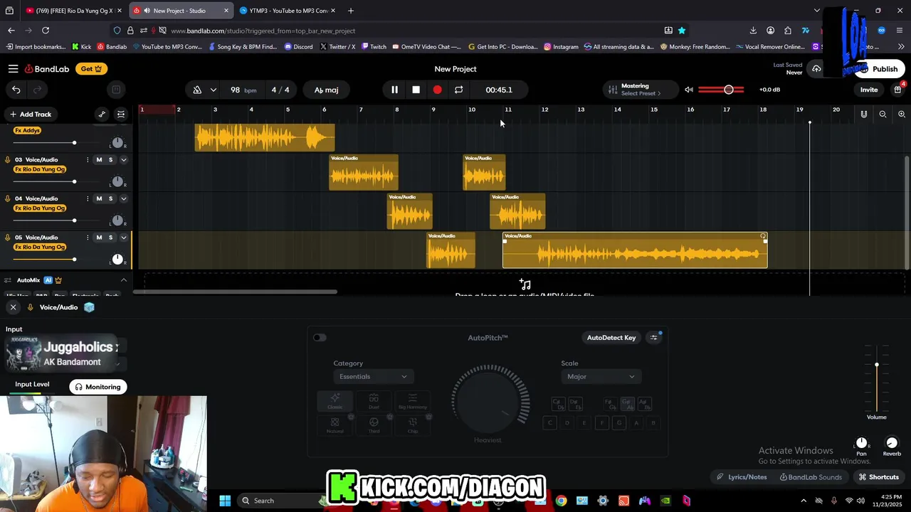Click the redo arrow icon
Screen dimensions: 911x512
click(37, 90)
